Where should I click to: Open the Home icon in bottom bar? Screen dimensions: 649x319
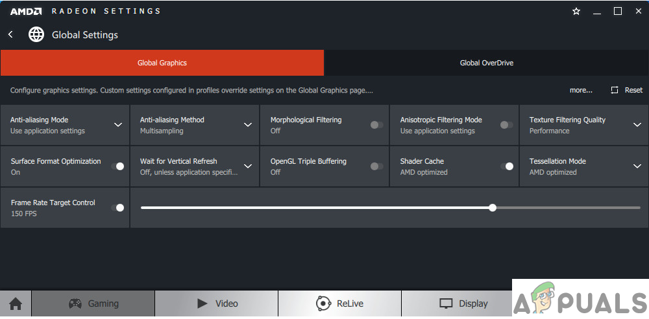(16, 303)
